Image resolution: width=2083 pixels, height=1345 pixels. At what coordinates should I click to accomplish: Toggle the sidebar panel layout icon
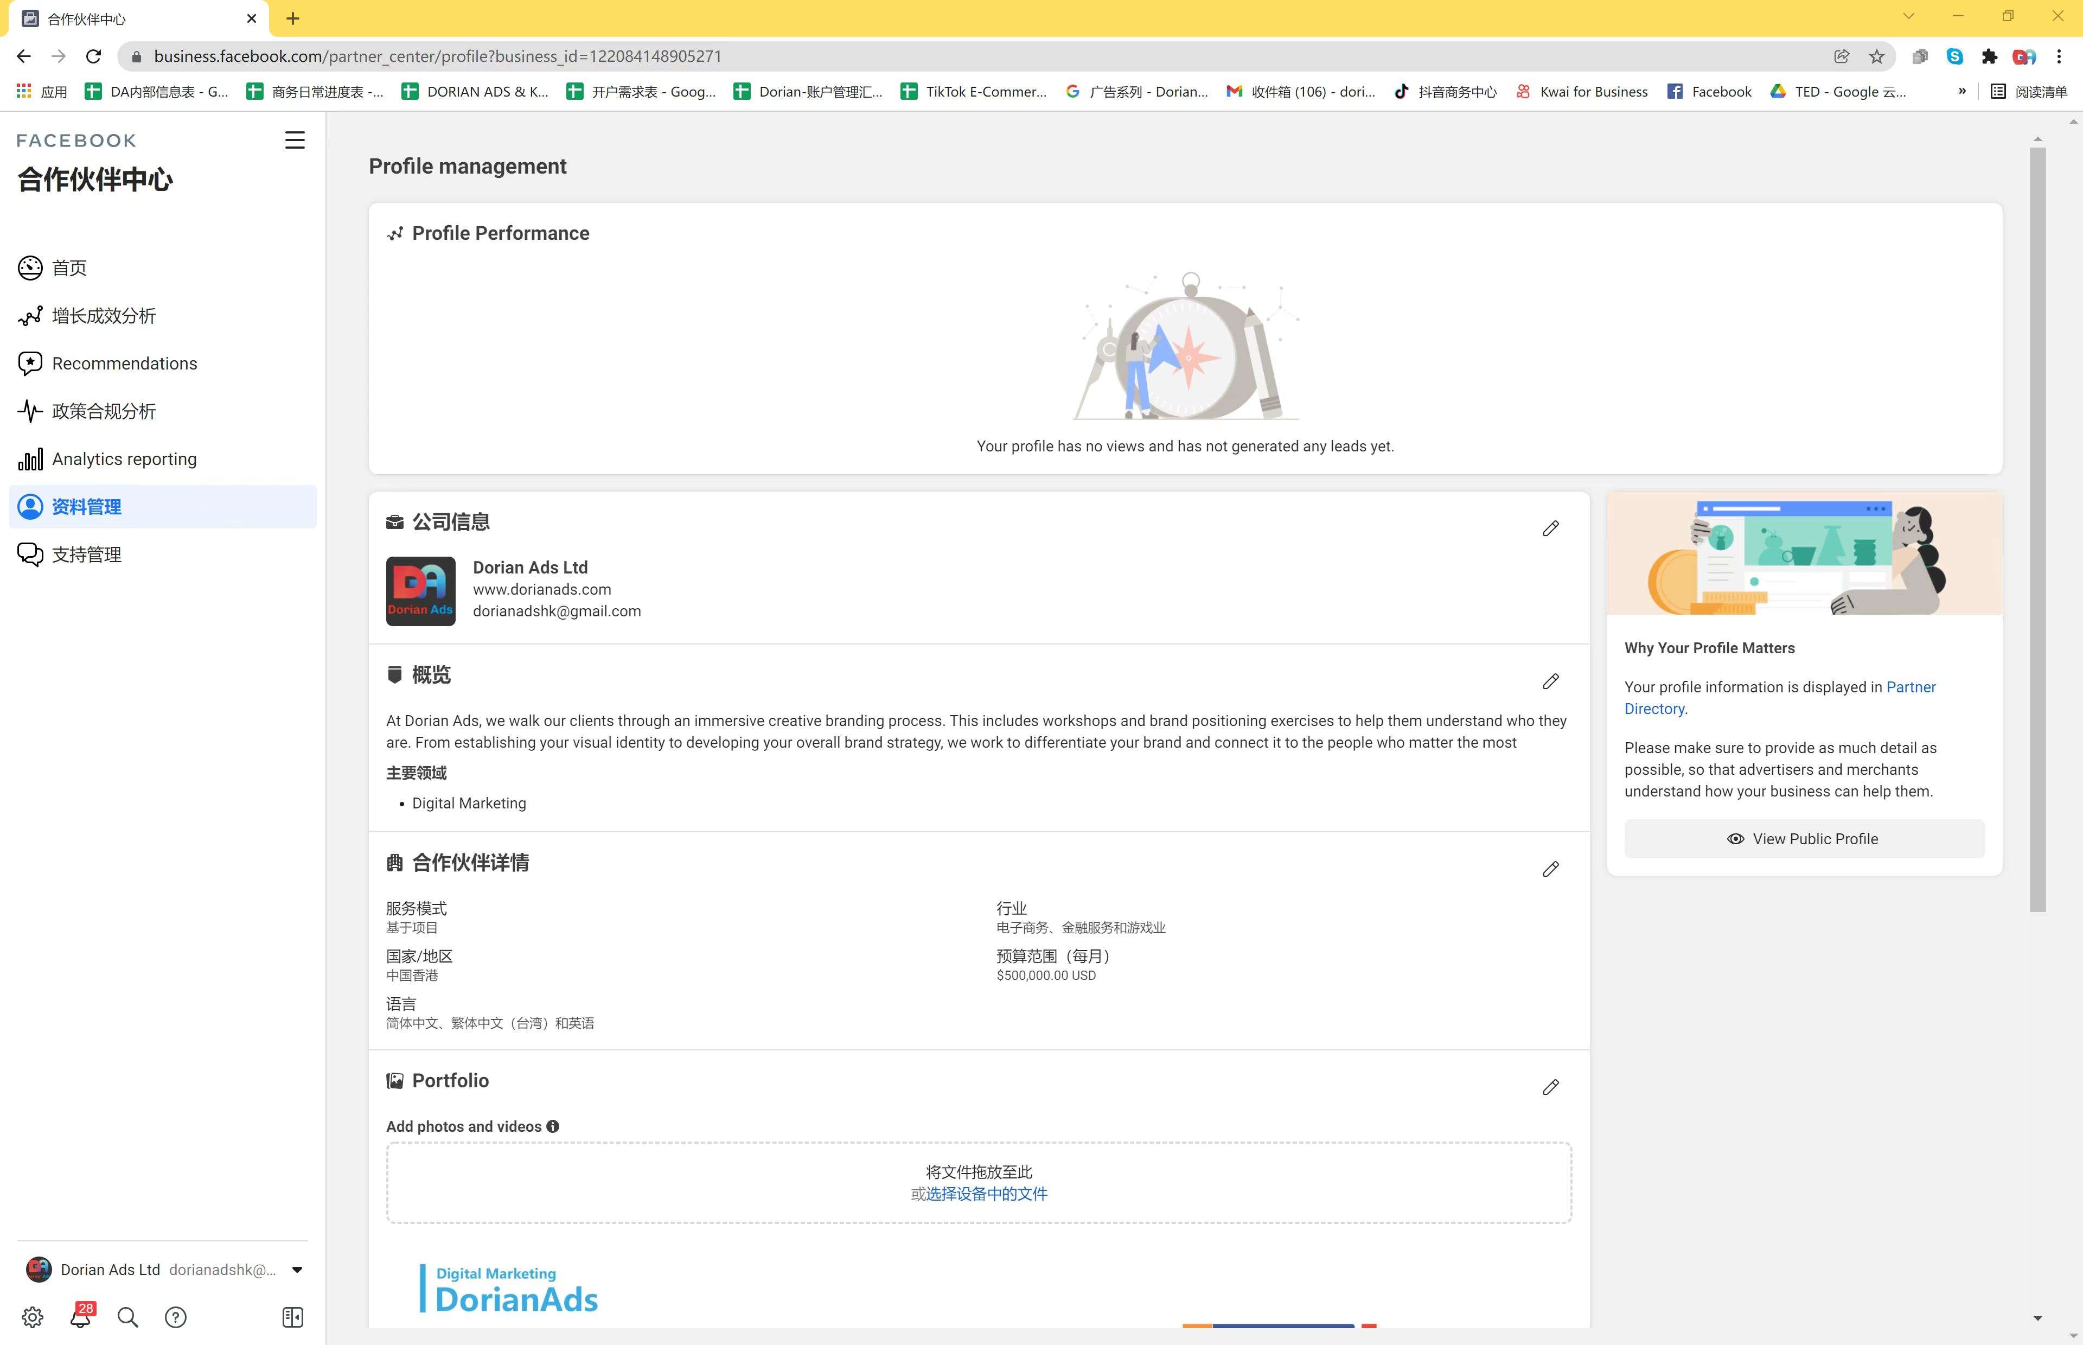(293, 1317)
